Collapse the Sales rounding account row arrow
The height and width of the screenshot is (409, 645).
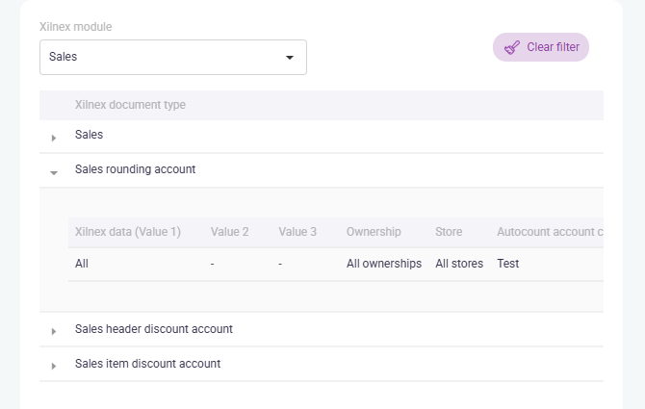coord(54,171)
